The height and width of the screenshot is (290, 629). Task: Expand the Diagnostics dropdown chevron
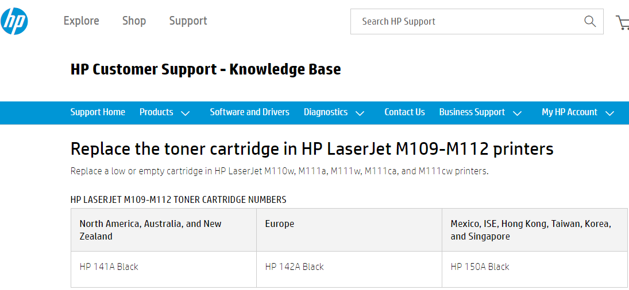coord(360,113)
